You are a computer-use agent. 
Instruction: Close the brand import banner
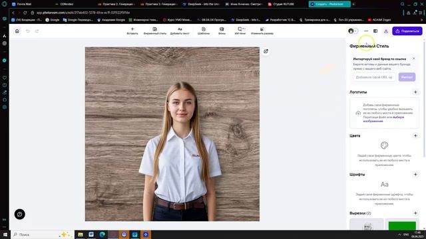[414, 58]
